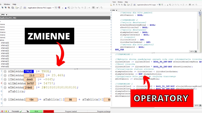Toggle breakpoint on line 8 iZmienna1
Image resolution: width=202 pixels, height=113 pixels.
[5, 99]
